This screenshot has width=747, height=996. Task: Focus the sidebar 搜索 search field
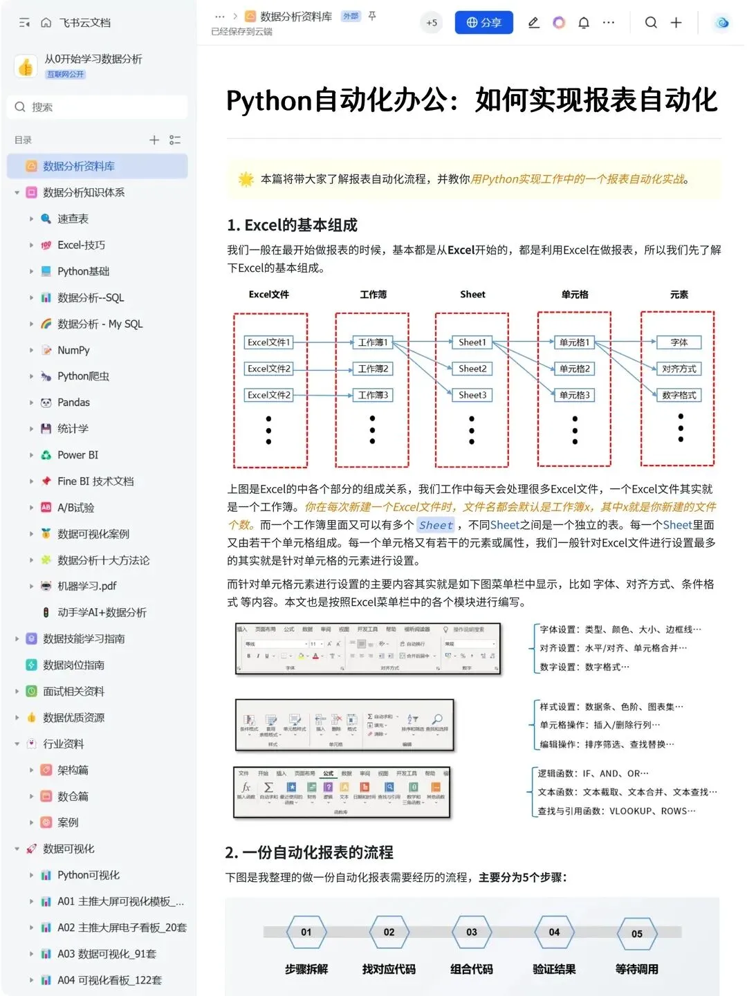(x=98, y=107)
